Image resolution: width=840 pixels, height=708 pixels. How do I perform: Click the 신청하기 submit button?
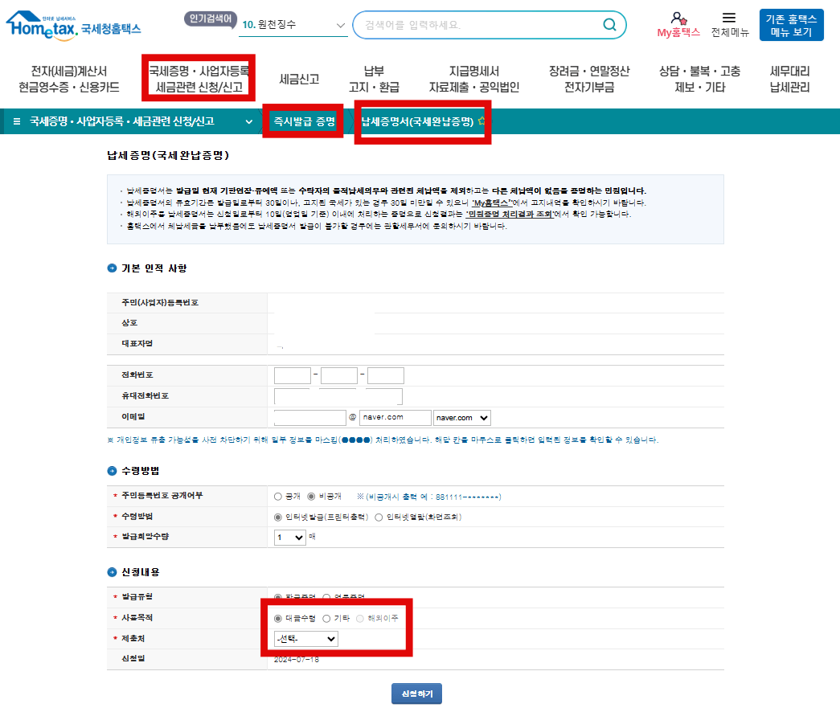pos(416,693)
